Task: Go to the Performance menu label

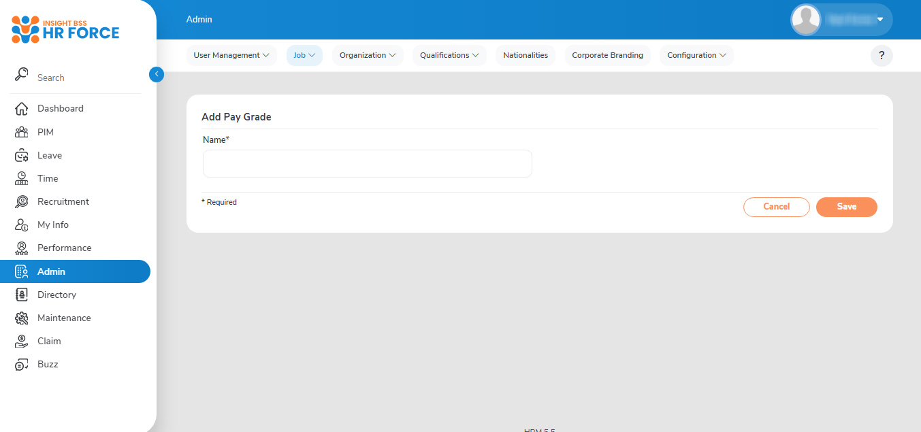Action: [x=65, y=248]
